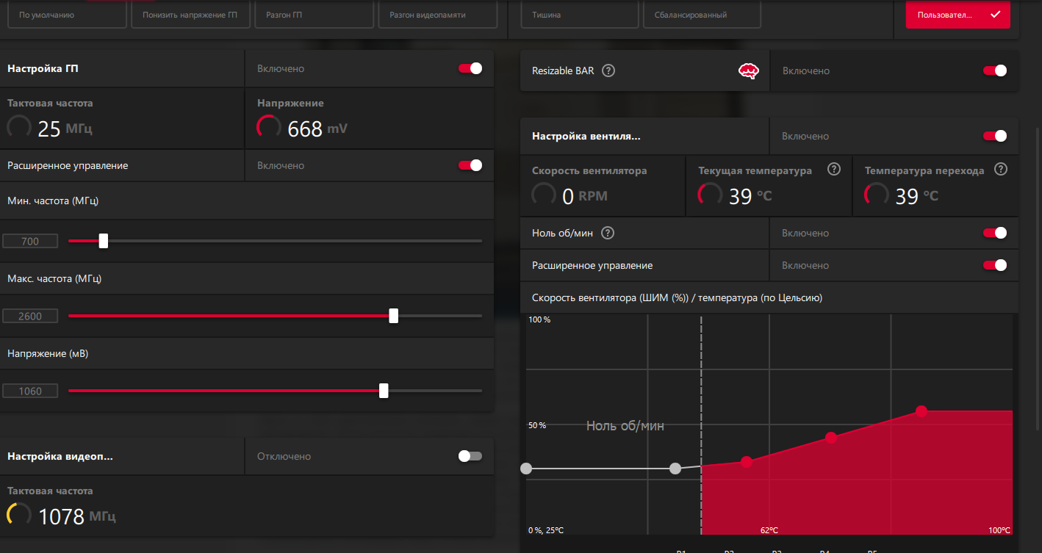
Task: Choose the Тишина fan preset
Action: click(580, 14)
